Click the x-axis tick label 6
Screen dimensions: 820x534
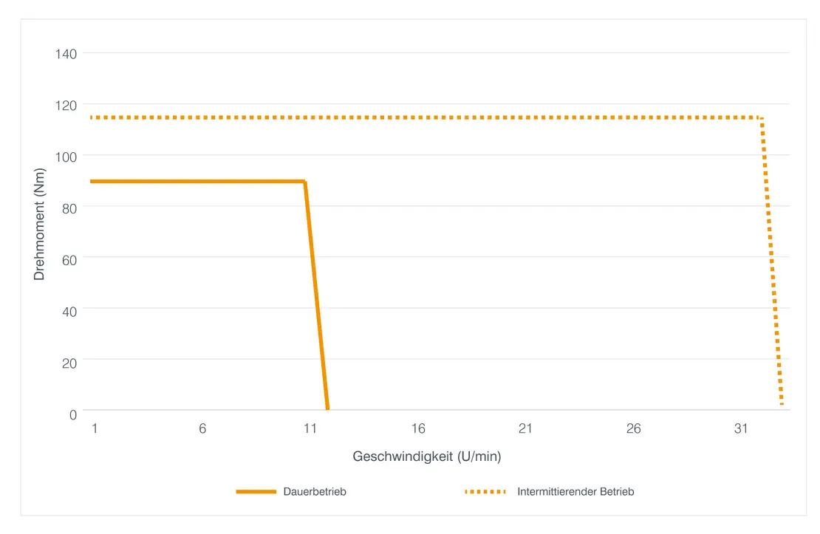202,429
